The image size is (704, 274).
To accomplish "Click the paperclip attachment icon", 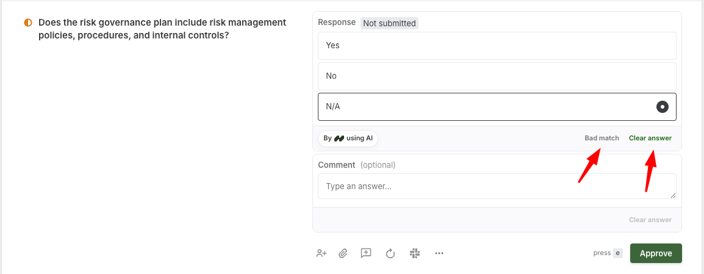I will tap(343, 253).
